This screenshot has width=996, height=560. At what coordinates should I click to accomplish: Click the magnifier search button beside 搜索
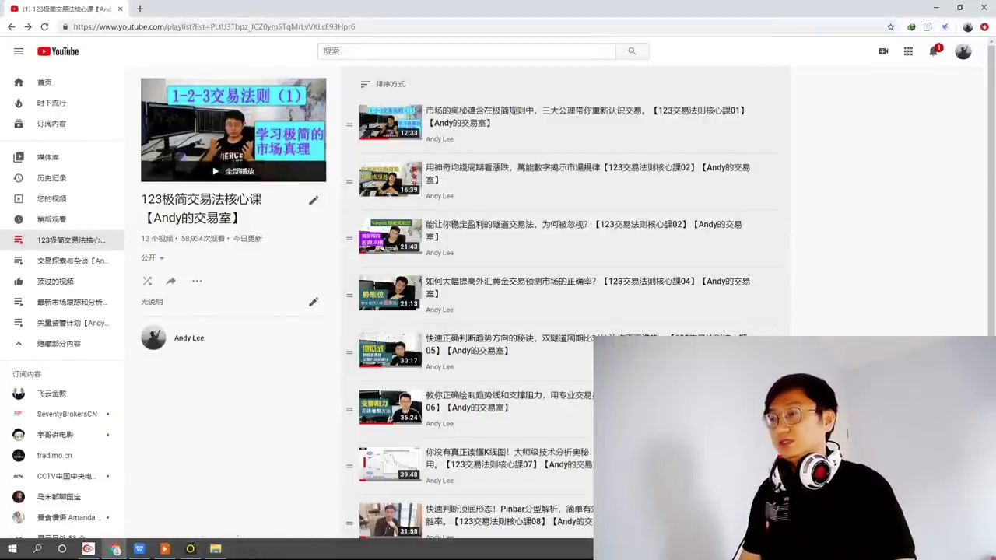tap(632, 51)
